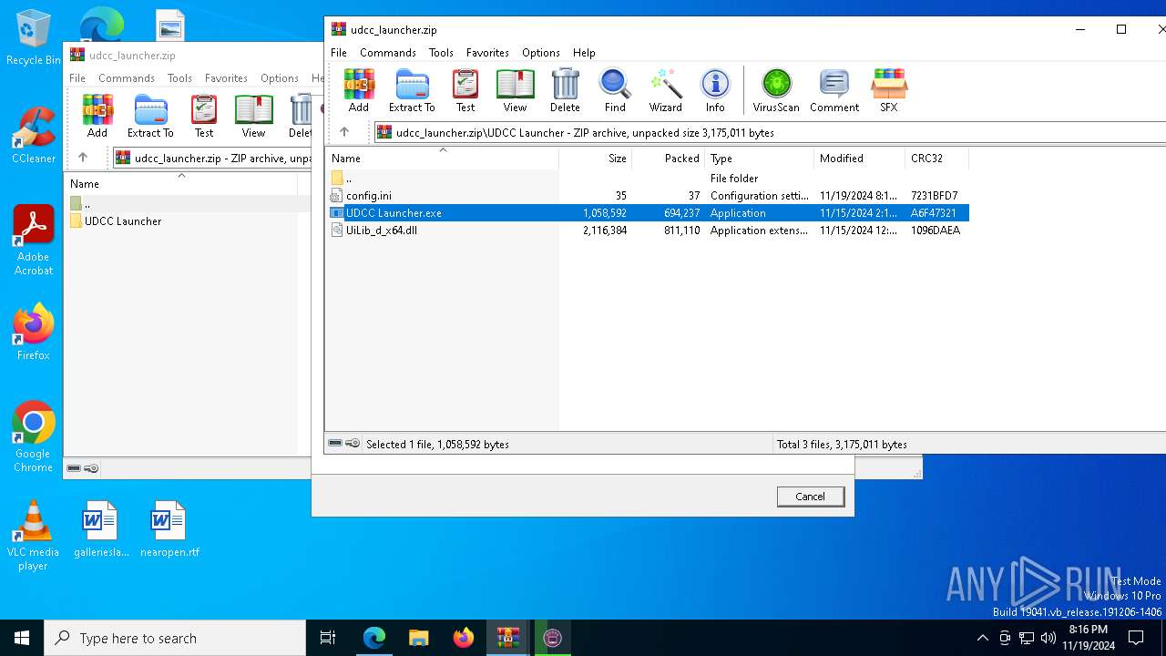This screenshot has height=656, width=1166.
Task: Sort by Modified column
Action: click(x=860, y=159)
